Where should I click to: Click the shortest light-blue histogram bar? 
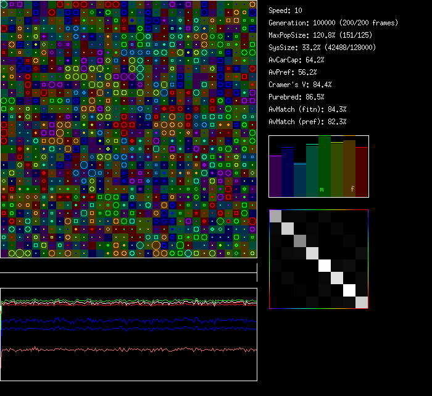300,180
